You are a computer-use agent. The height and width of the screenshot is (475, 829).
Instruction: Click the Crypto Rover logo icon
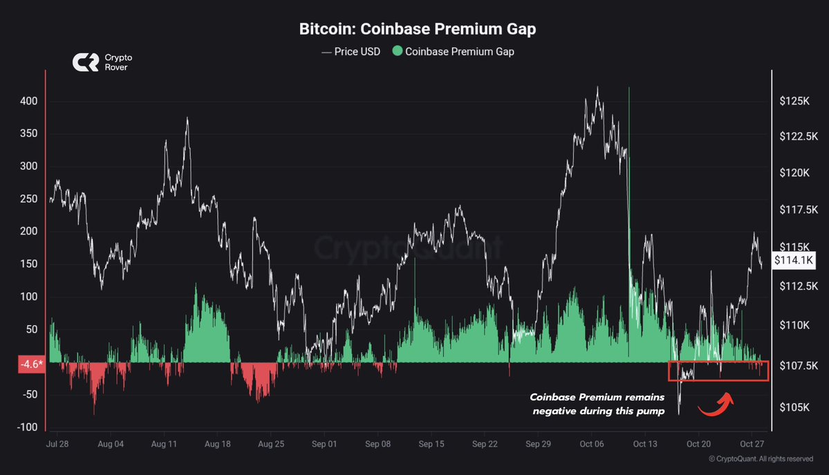coord(85,62)
